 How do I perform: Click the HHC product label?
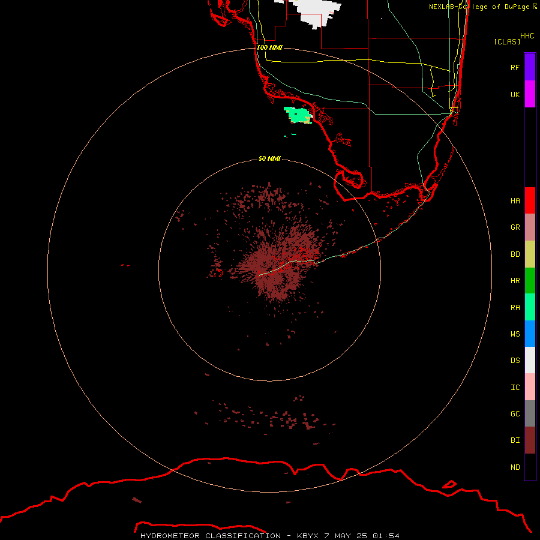[527, 36]
